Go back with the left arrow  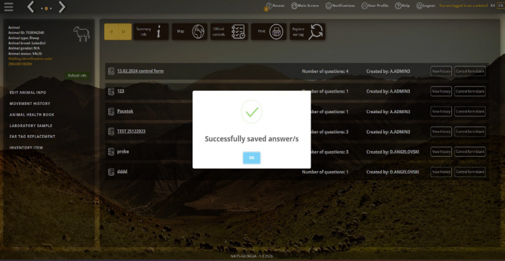(30, 7)
